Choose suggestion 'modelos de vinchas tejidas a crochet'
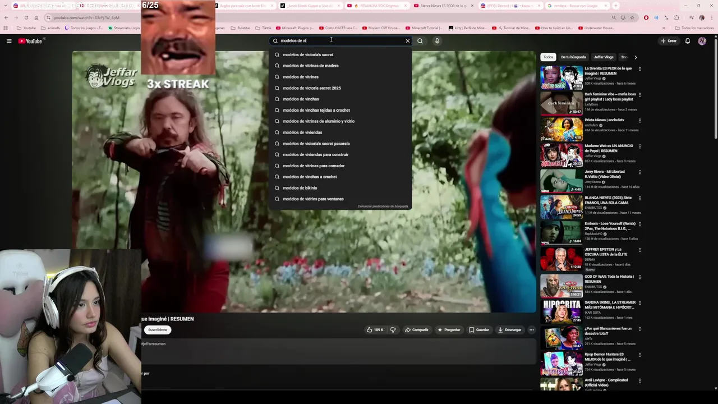The image size is (718, 404). (x=340, y=110)
